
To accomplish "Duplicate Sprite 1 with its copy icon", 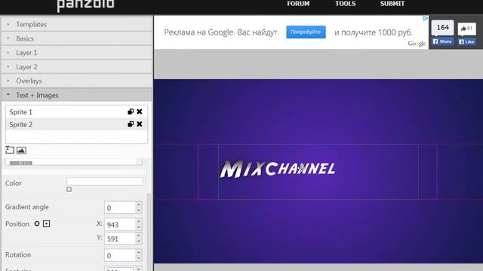I will pyautogui.click(x=131, y=111).
